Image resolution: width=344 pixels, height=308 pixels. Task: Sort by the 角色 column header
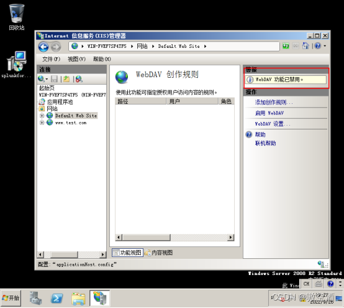tap(226, 101)
